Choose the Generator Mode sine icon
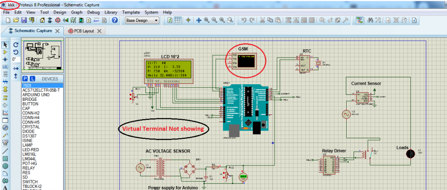 point(5,128)
